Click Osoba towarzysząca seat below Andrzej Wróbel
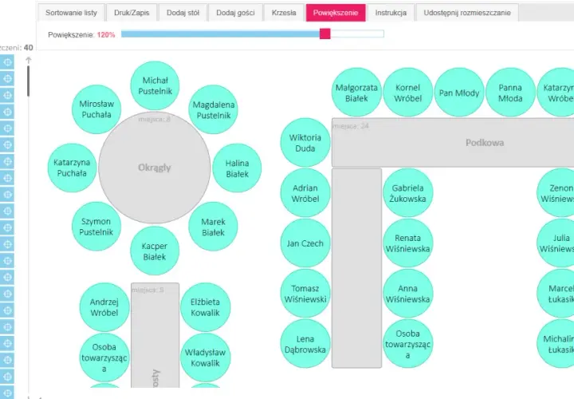574x399 pixels. (x=104, y=358)
